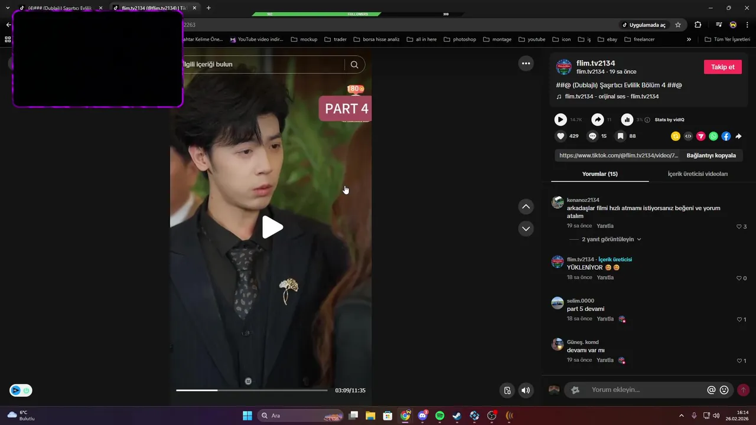Open Discord from the taskbar
The width and height of the screenshot is (756, 425).
tap(422, 416)
